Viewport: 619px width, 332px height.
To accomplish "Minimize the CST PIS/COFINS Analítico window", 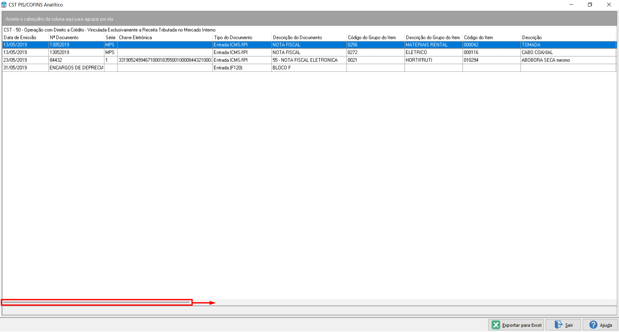I will (571, 5).
